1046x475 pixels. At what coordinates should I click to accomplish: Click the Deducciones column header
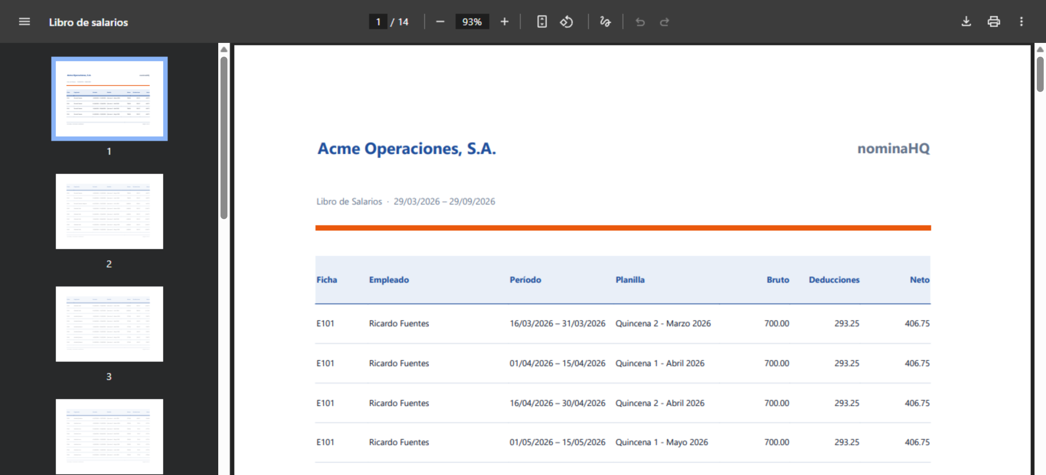(x=834, y=280)
